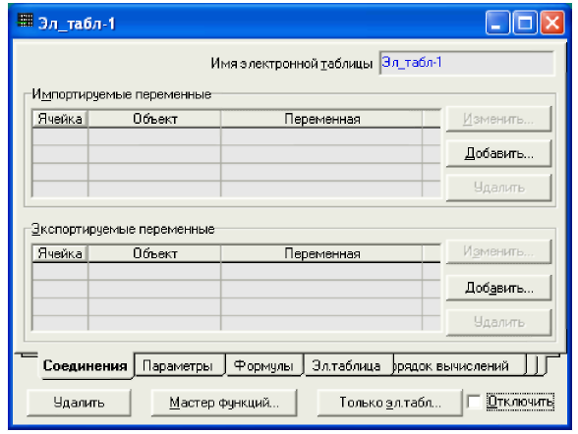
Task: Open the Параметры tab
Action: click(x=180, y=365)
